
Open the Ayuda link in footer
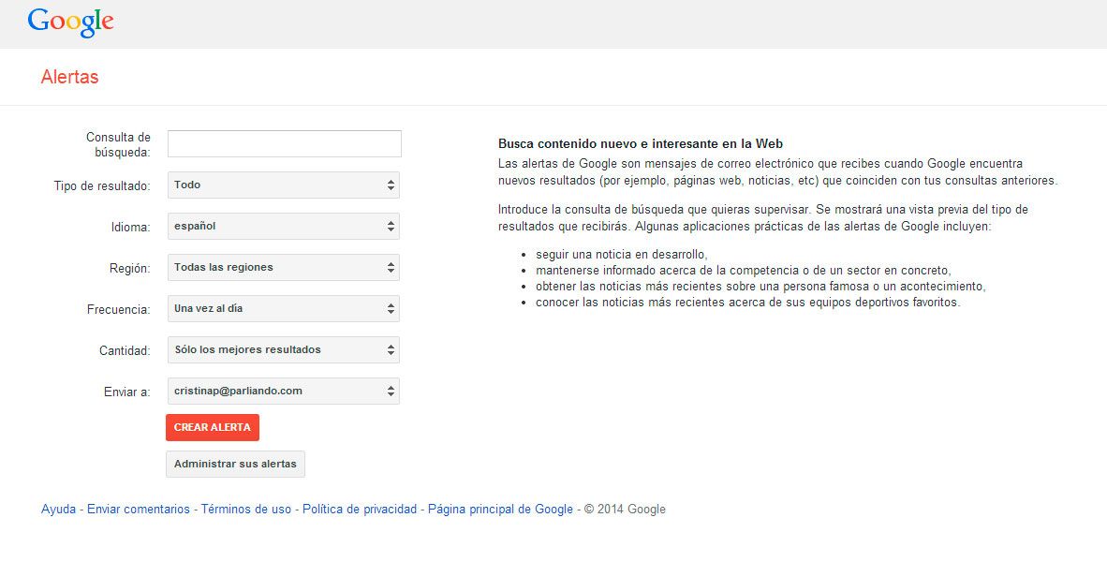pos(58,510)
